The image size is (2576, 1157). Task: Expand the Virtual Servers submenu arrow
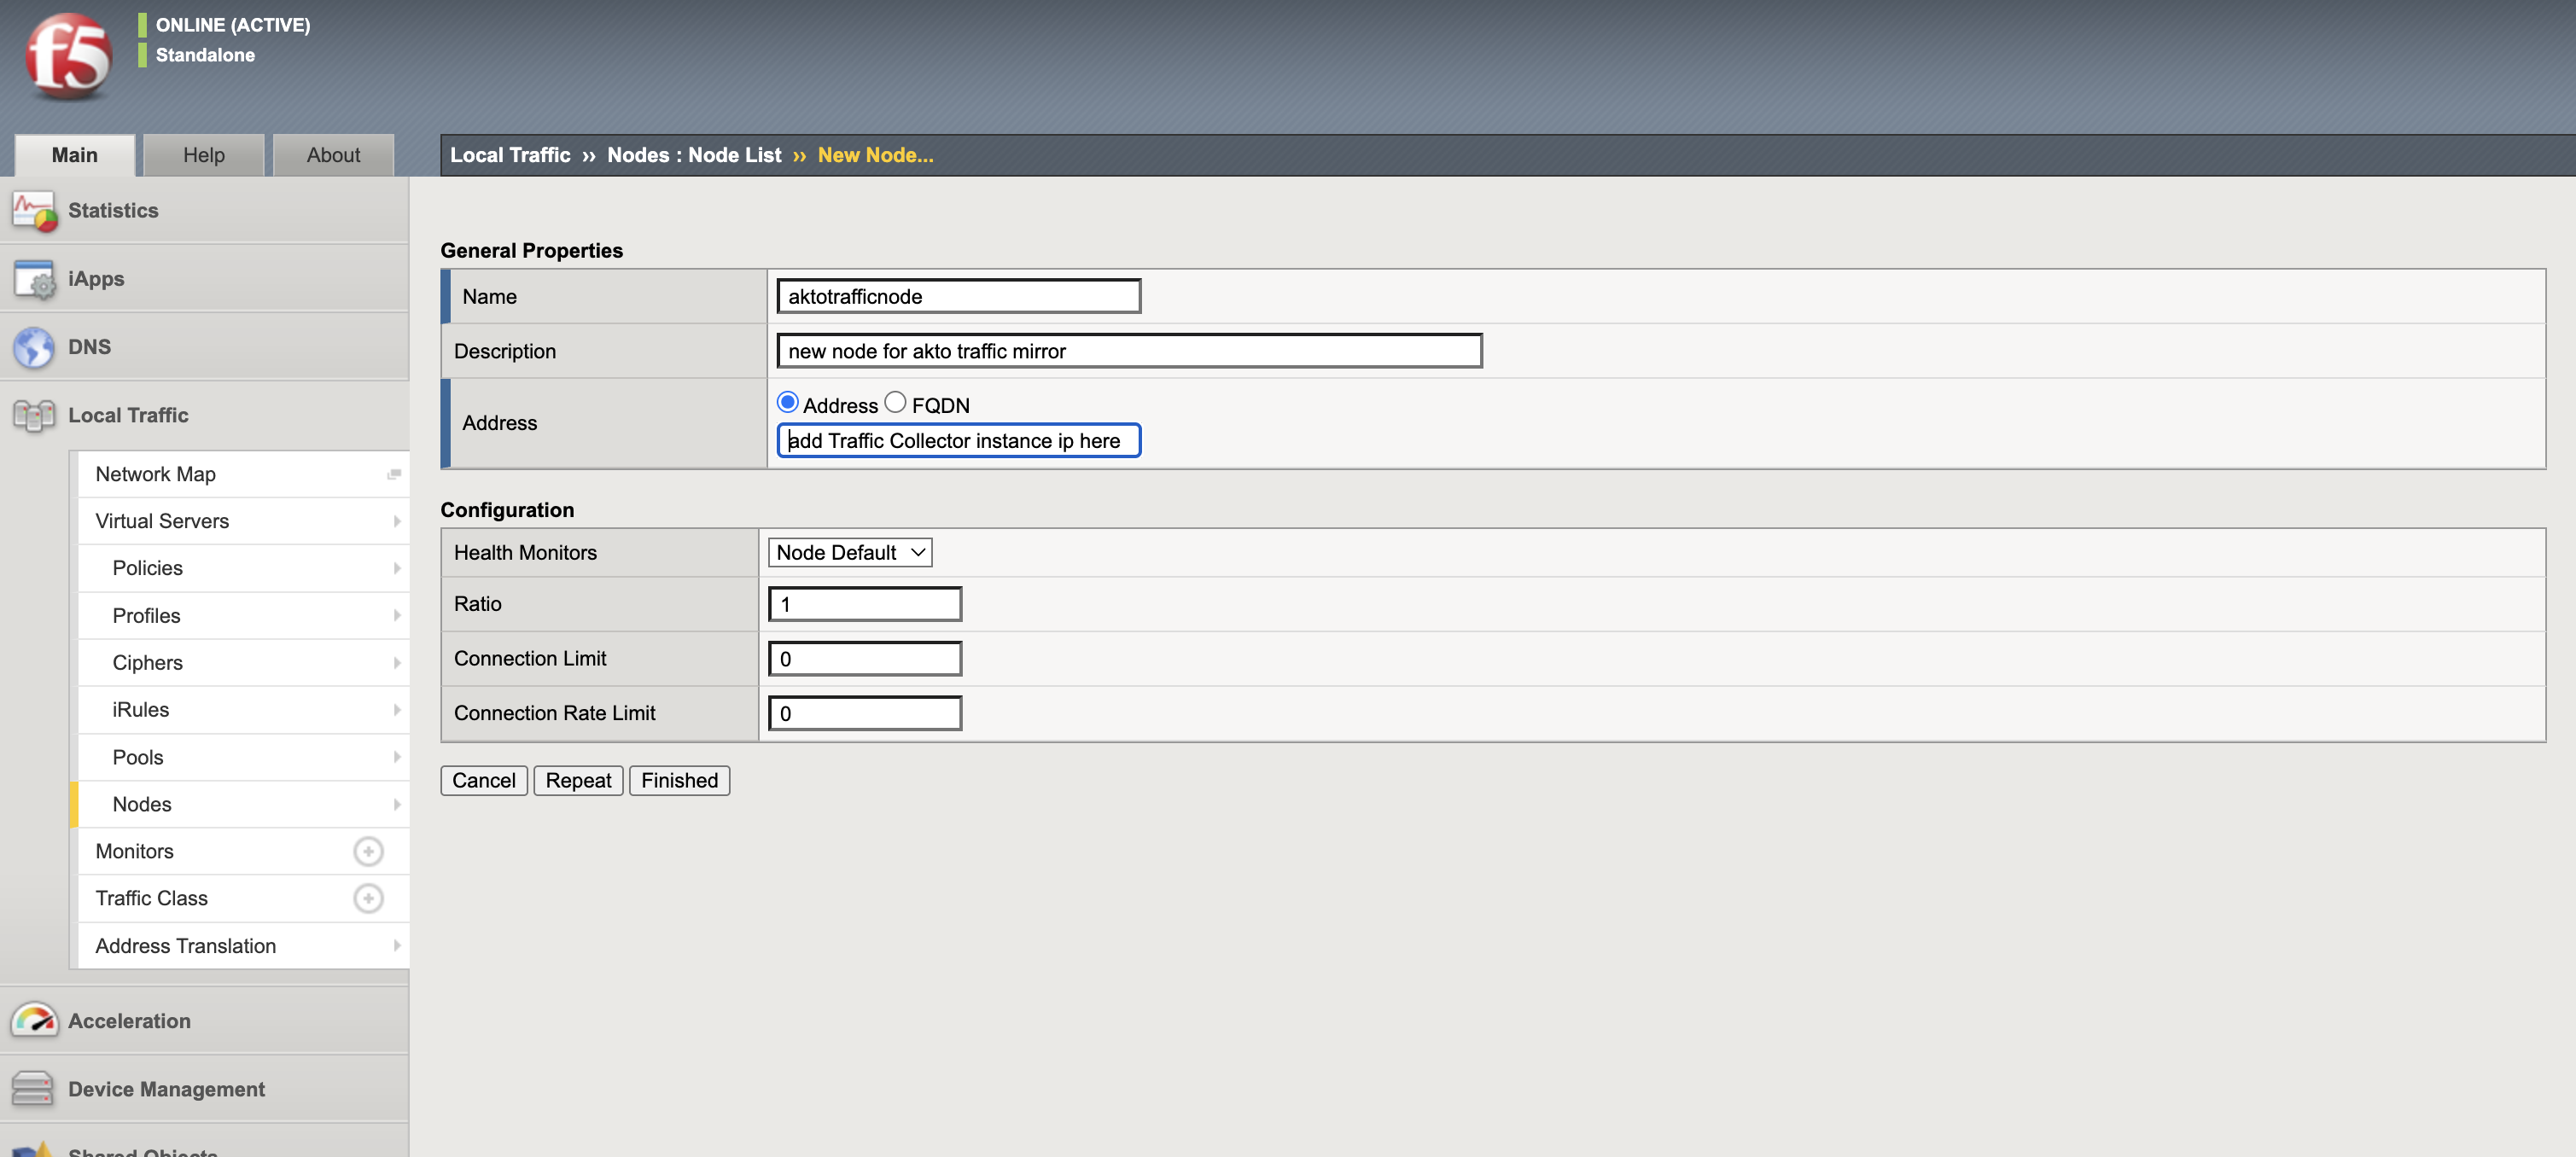396,521
